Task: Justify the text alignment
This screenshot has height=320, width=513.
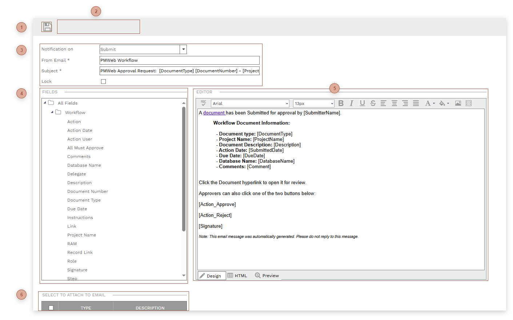Action: click(416, 103)
